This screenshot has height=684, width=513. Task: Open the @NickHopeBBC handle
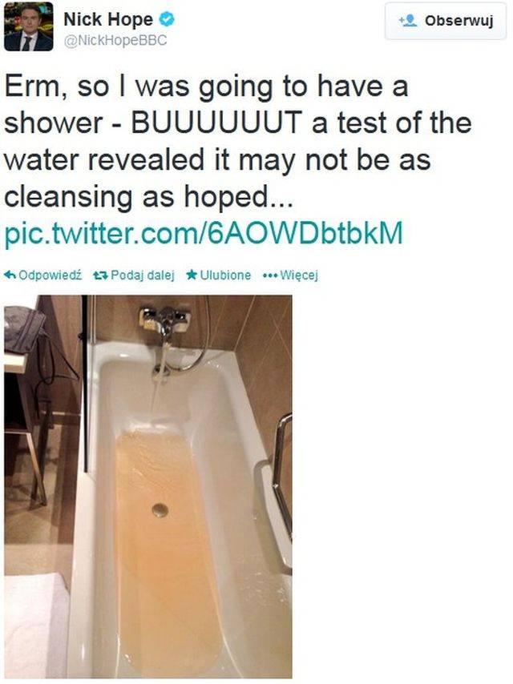tap(115, 40)
